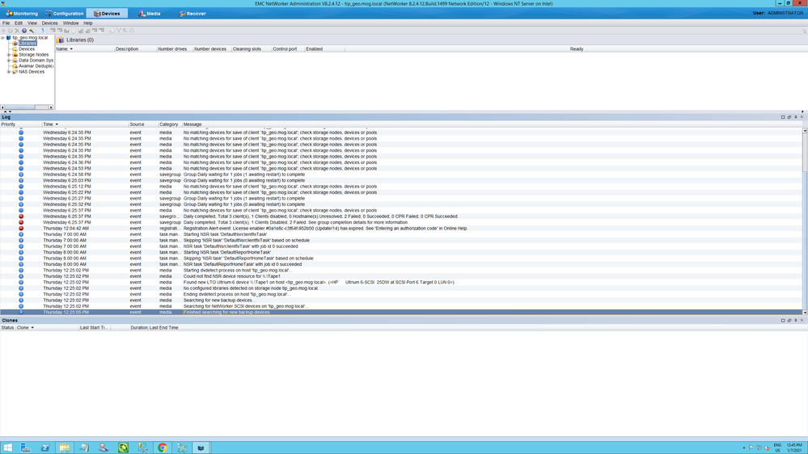
Task: Open Google Chrome from the taskbar
Action: 163,448
